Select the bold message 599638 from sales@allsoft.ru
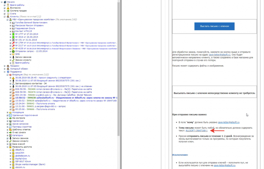Screen dimensions: 264x169 [x=66, y=98]
